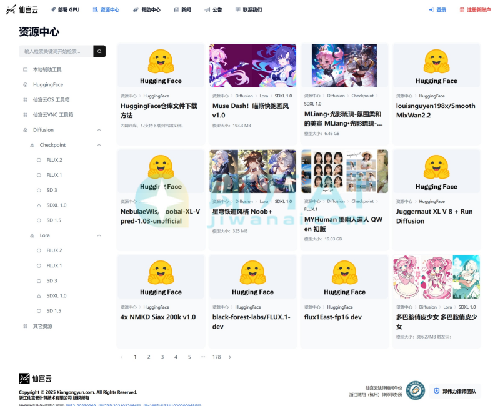This screenshot has height=406, width=500.
Task: Collapse the Diffusion category chevron
Action: coord(99,130)
